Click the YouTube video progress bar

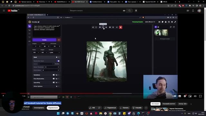102,93
